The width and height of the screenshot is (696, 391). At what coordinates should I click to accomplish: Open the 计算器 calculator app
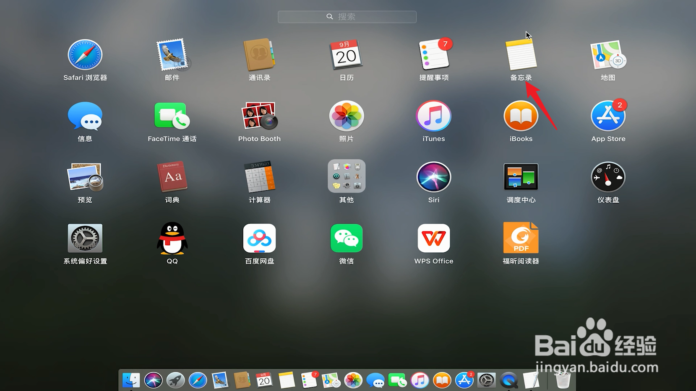click(x=260, y=177)
